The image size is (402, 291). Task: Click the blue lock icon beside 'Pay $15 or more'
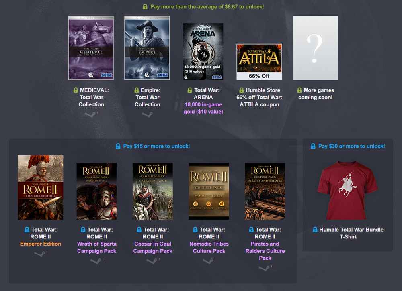(118, 146)
